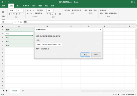Click the vertical scrollbar thumb
This screenshot has height=96, width=137.
[x=136, y=44]
